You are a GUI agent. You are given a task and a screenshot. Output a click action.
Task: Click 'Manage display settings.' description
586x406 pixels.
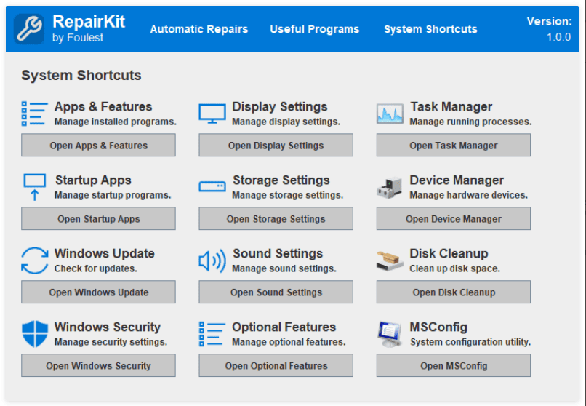(286, 122)
